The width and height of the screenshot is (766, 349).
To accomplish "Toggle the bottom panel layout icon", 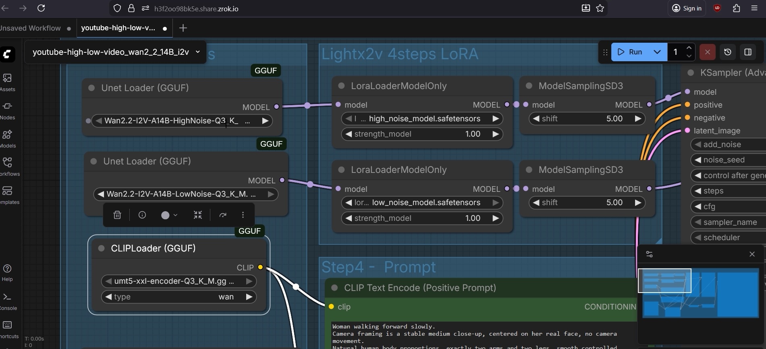I will (x=748, y=52).
